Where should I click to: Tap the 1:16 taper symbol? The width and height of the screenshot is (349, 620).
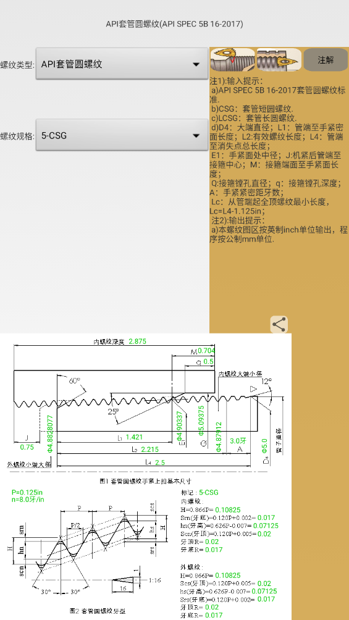(154, 580)
